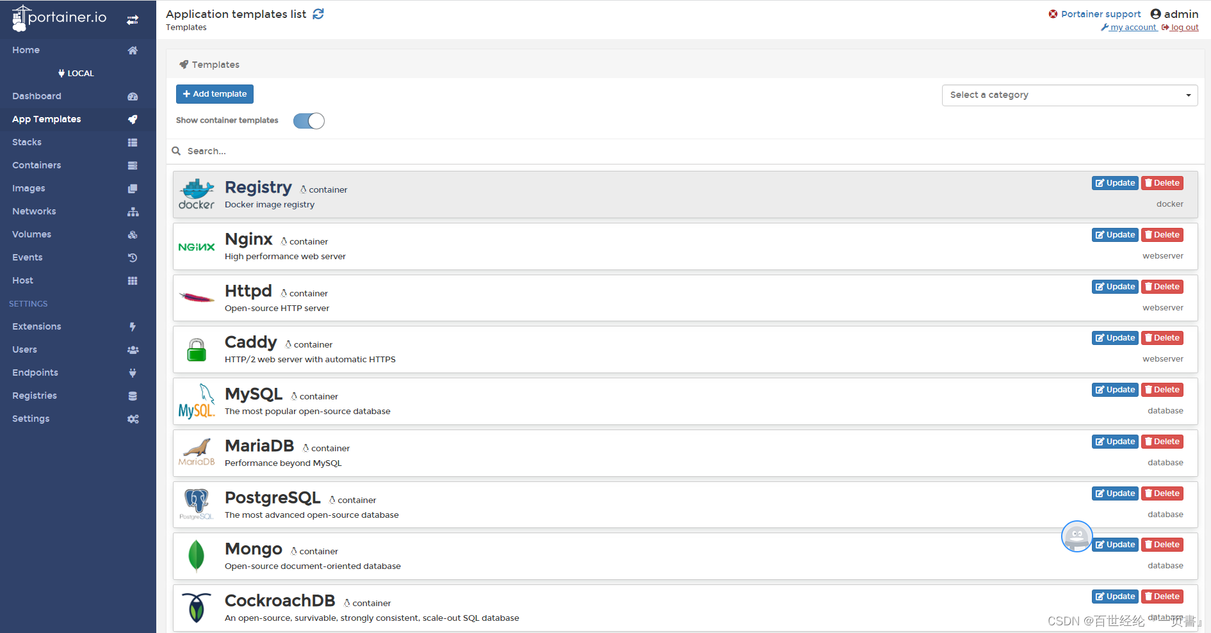Update the Httpd template
The image size is (1211, 633).
click(x=1115, y=287)
